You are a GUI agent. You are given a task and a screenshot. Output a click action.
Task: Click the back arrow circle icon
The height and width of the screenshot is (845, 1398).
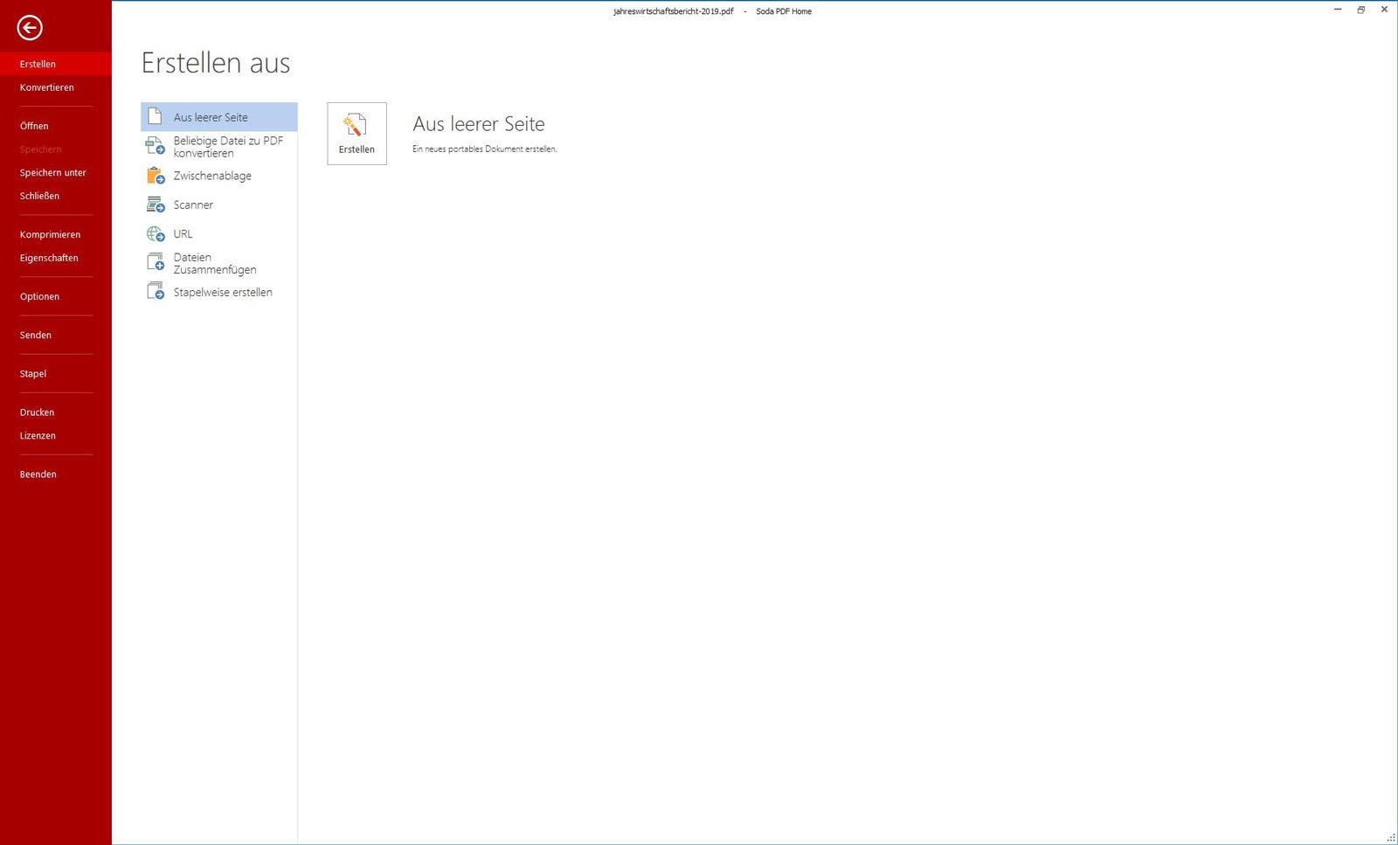(x=30, y=28)
